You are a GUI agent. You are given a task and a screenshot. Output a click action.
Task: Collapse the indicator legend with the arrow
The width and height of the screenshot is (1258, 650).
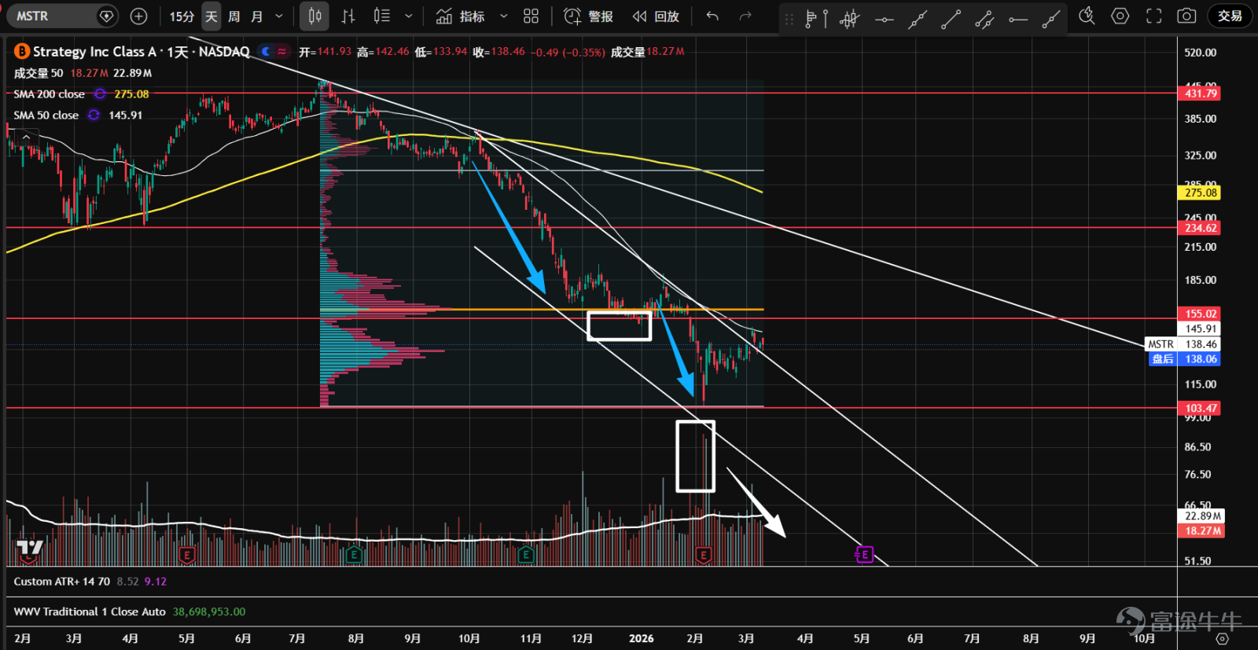pyautogui.click(x=26, y=137)
